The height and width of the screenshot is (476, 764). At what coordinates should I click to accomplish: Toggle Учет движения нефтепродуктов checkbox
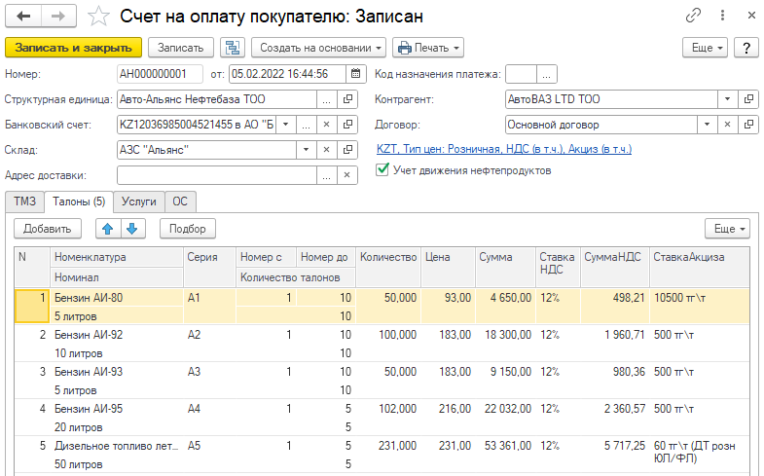(382, 170)
